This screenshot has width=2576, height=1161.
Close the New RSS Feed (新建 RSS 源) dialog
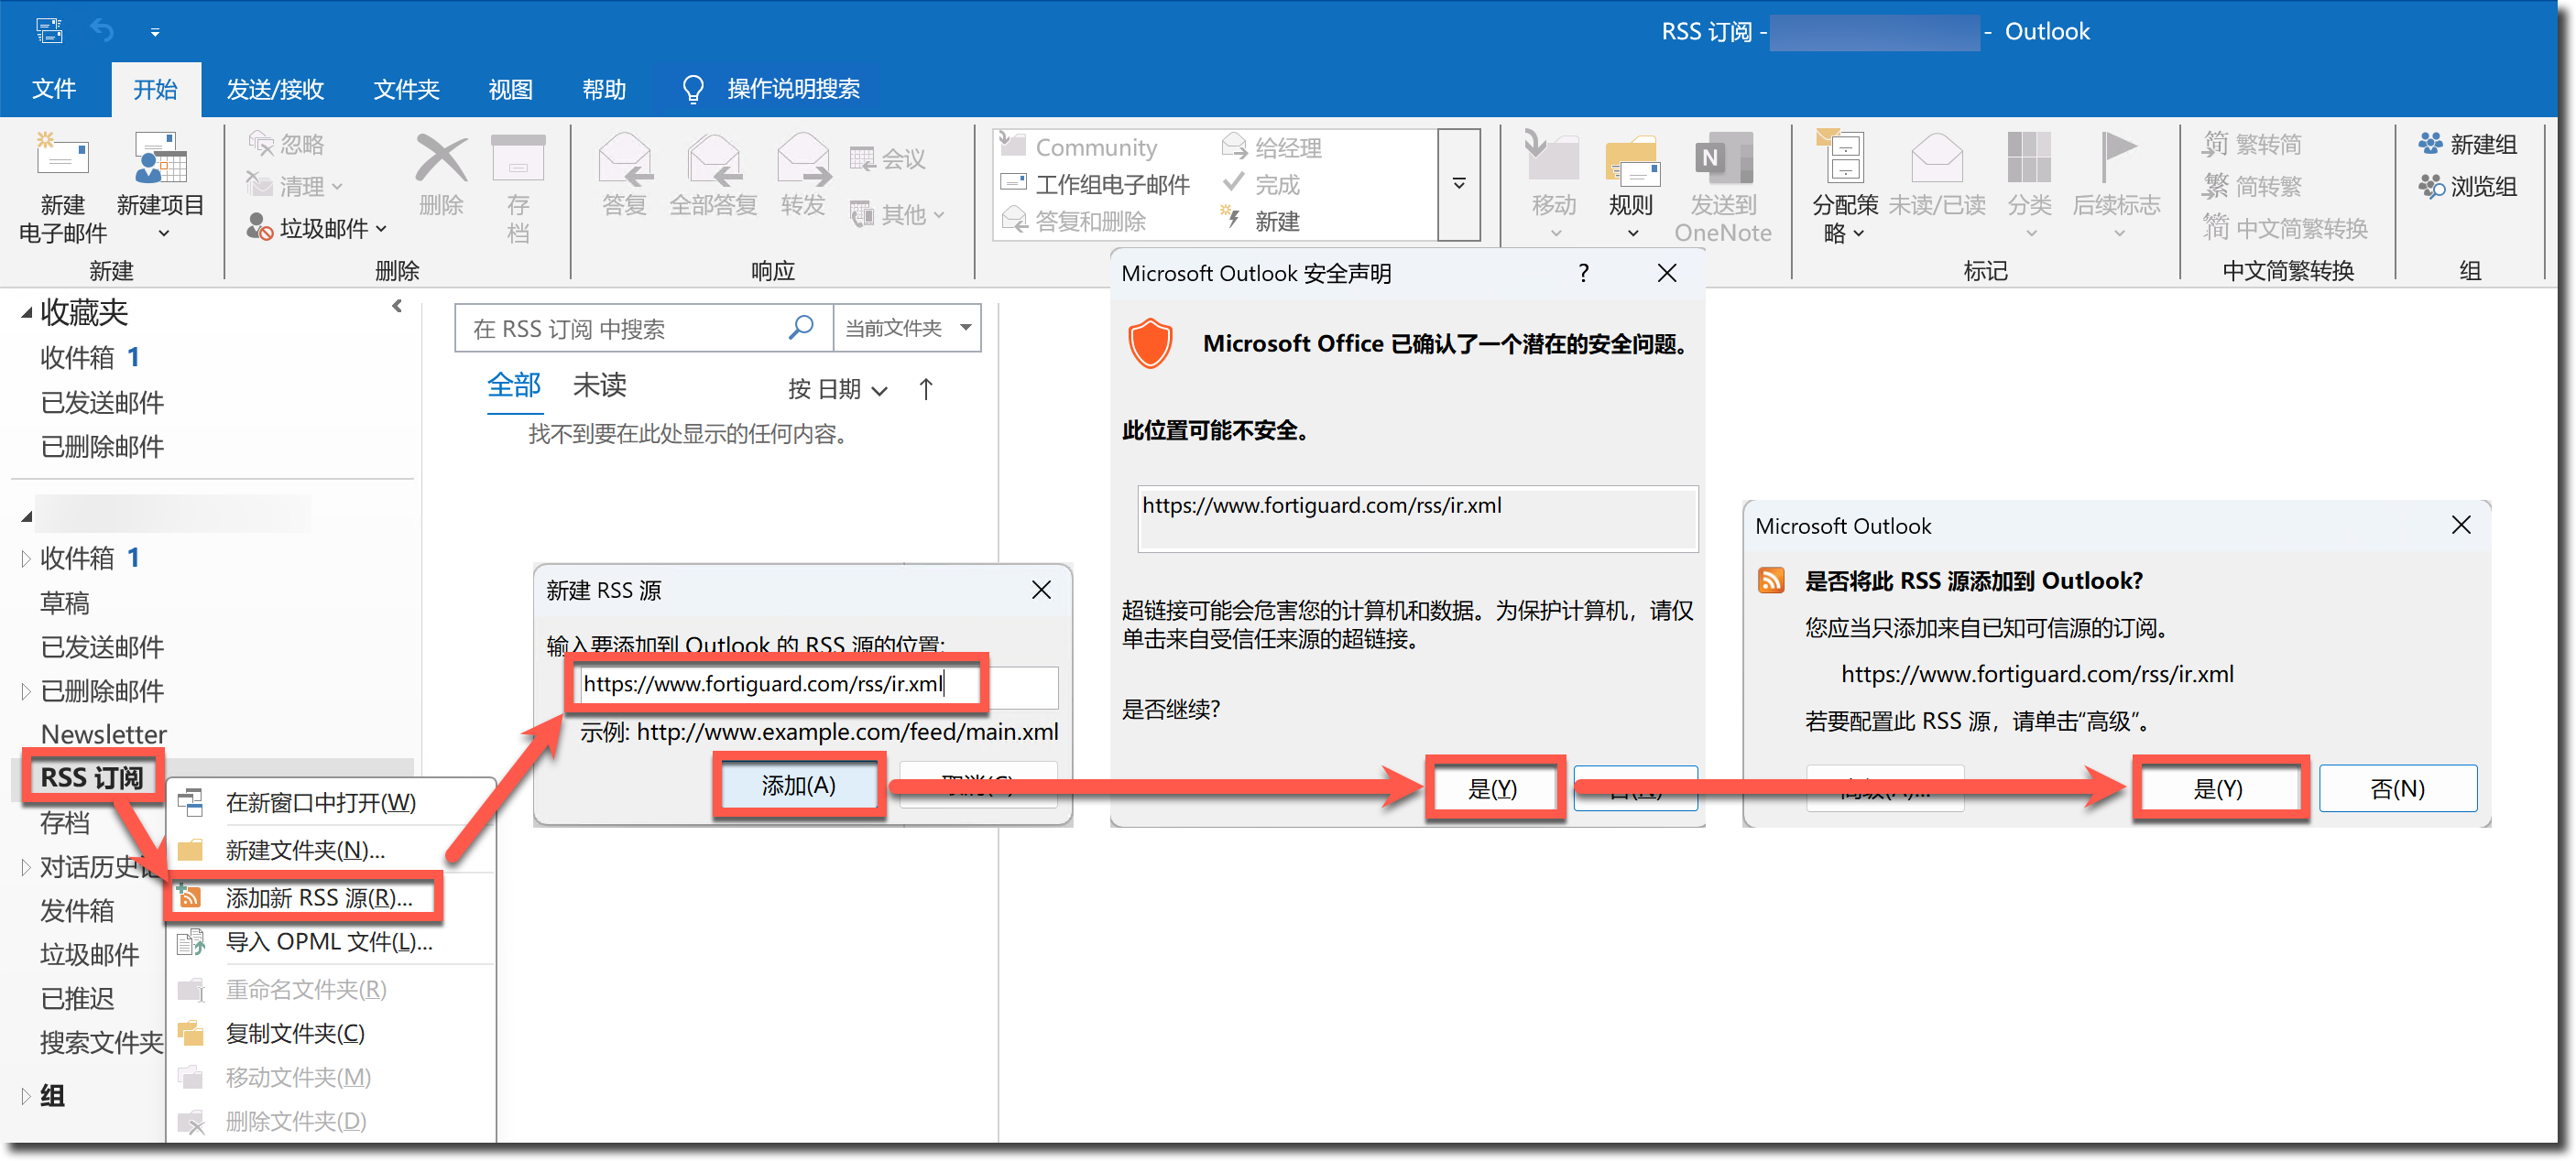point(1041,591)
